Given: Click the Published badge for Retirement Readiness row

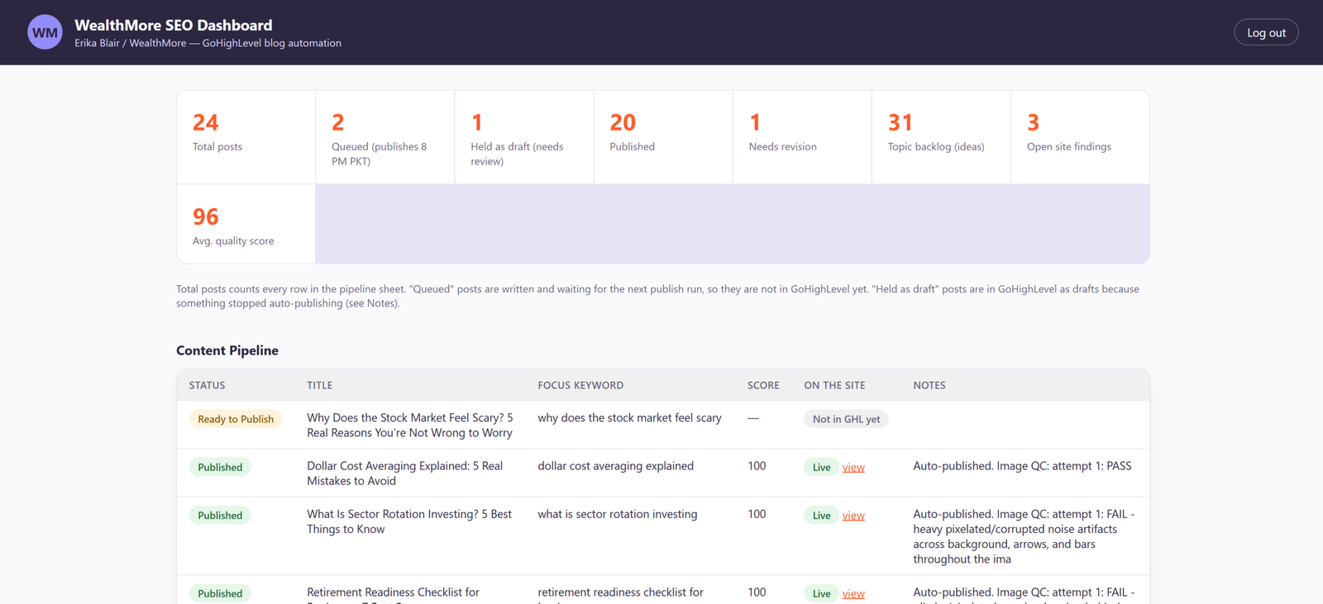Looking at the screenshot, I should (220, 593).
